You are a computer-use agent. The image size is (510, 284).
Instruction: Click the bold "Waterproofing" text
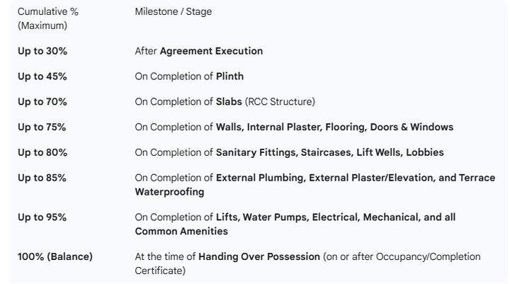(169, 192)
